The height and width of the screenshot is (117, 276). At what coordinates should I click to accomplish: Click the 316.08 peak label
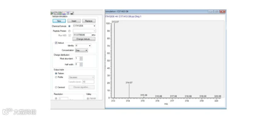point(159,96)
